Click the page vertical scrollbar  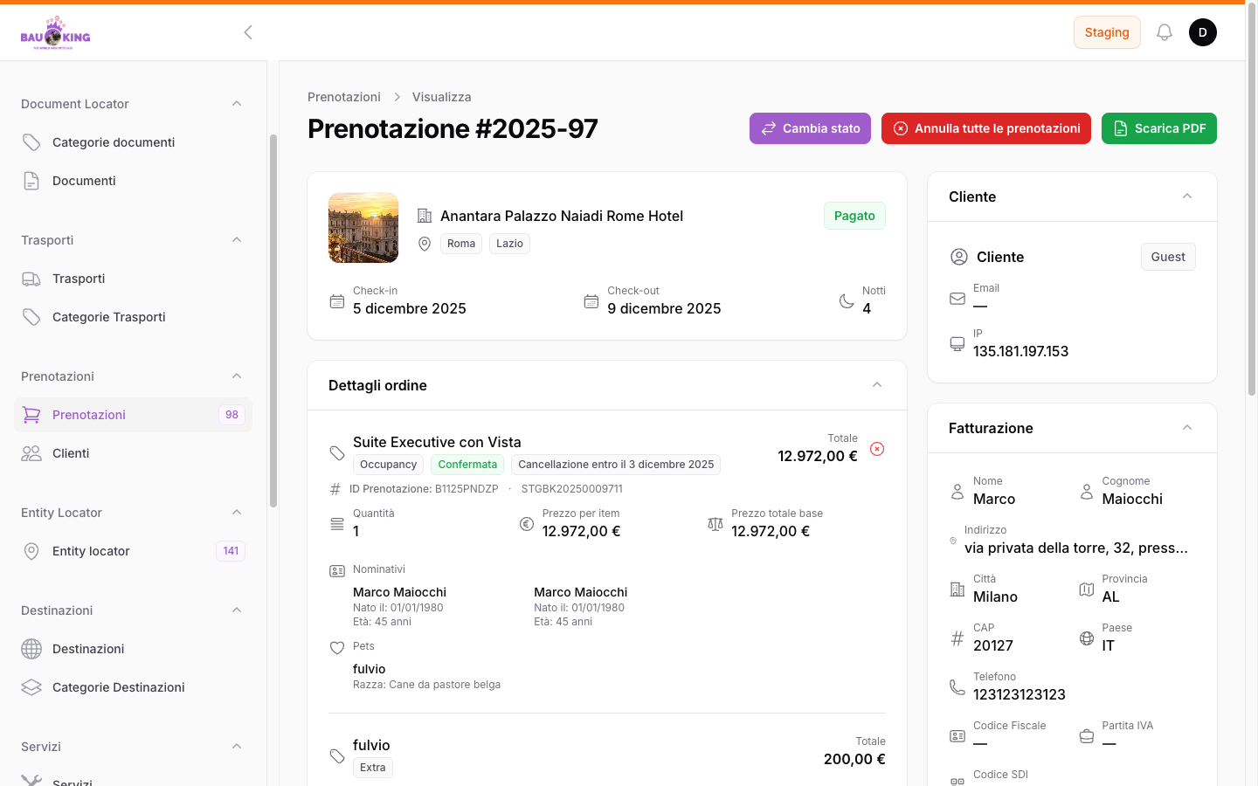[1251, 201]
